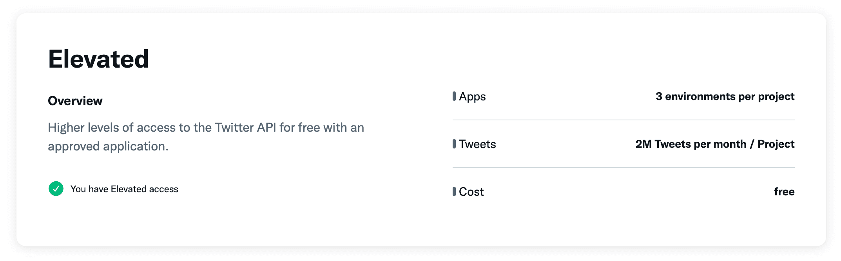
Task: Click the Apps row bullet marker
Action: [454, 96]
